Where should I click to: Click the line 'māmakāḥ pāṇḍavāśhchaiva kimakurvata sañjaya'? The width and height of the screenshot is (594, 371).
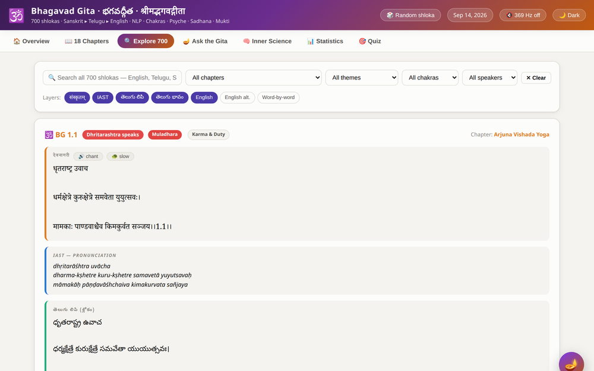click(121, 285)
